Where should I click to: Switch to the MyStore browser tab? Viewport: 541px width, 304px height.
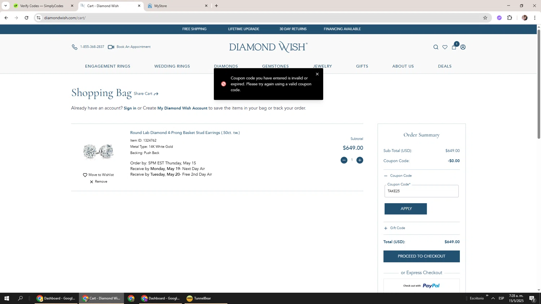click(177, 6)
